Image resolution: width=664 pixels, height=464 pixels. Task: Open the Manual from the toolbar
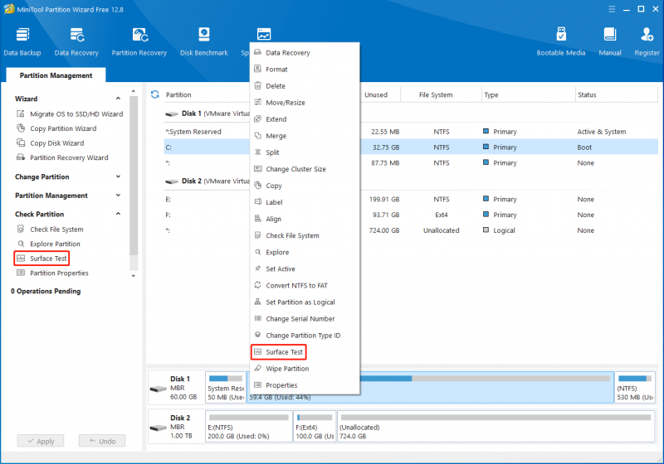[x=610, y=41]
